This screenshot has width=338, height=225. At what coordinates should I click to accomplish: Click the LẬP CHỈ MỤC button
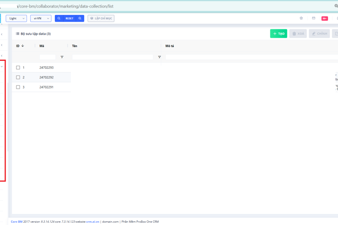101,18
